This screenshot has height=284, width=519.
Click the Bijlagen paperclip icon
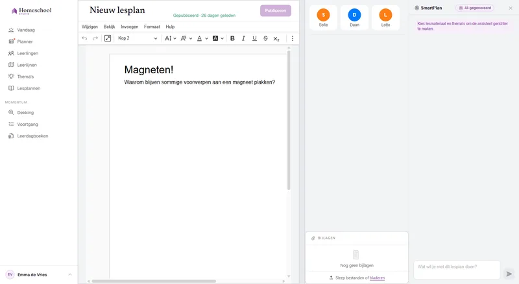click(x=313, y=238)
